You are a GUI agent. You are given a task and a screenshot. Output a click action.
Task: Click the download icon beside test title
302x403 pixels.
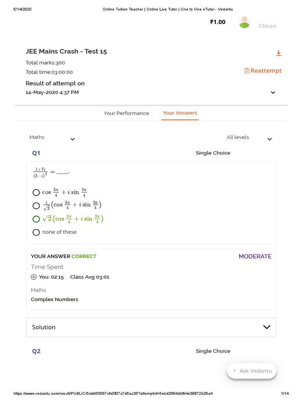(278, 53)
